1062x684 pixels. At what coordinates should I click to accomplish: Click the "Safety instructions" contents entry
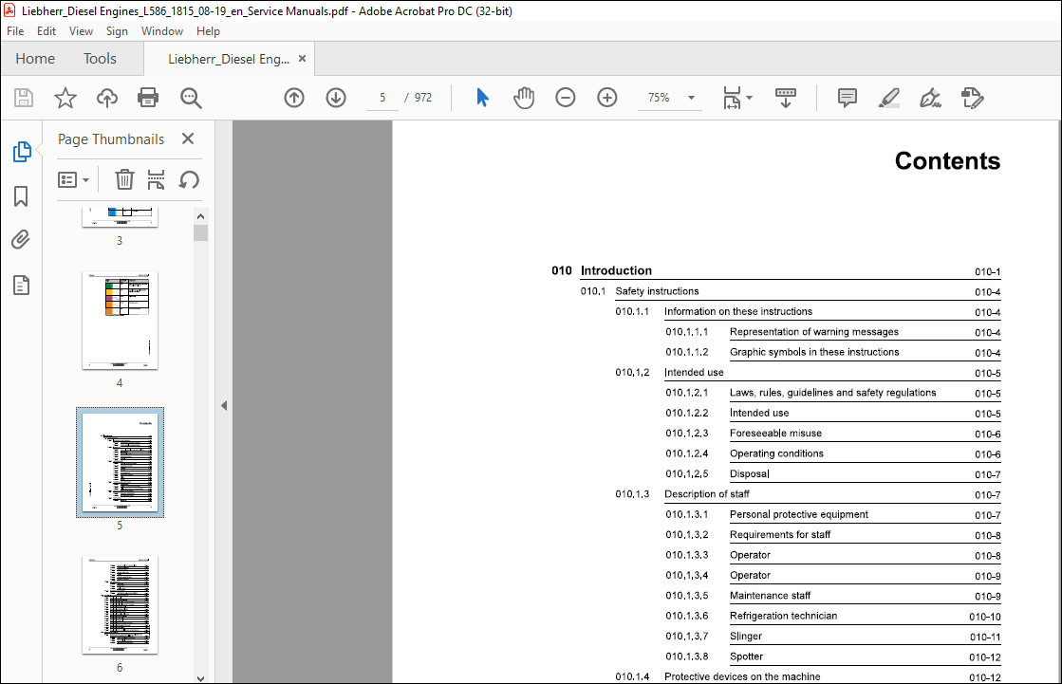click(657, 291)
